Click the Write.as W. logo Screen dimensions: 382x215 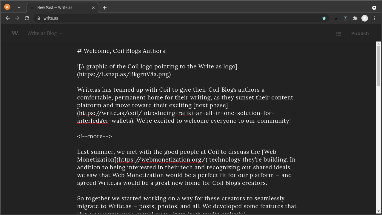[x=15, y=33]
